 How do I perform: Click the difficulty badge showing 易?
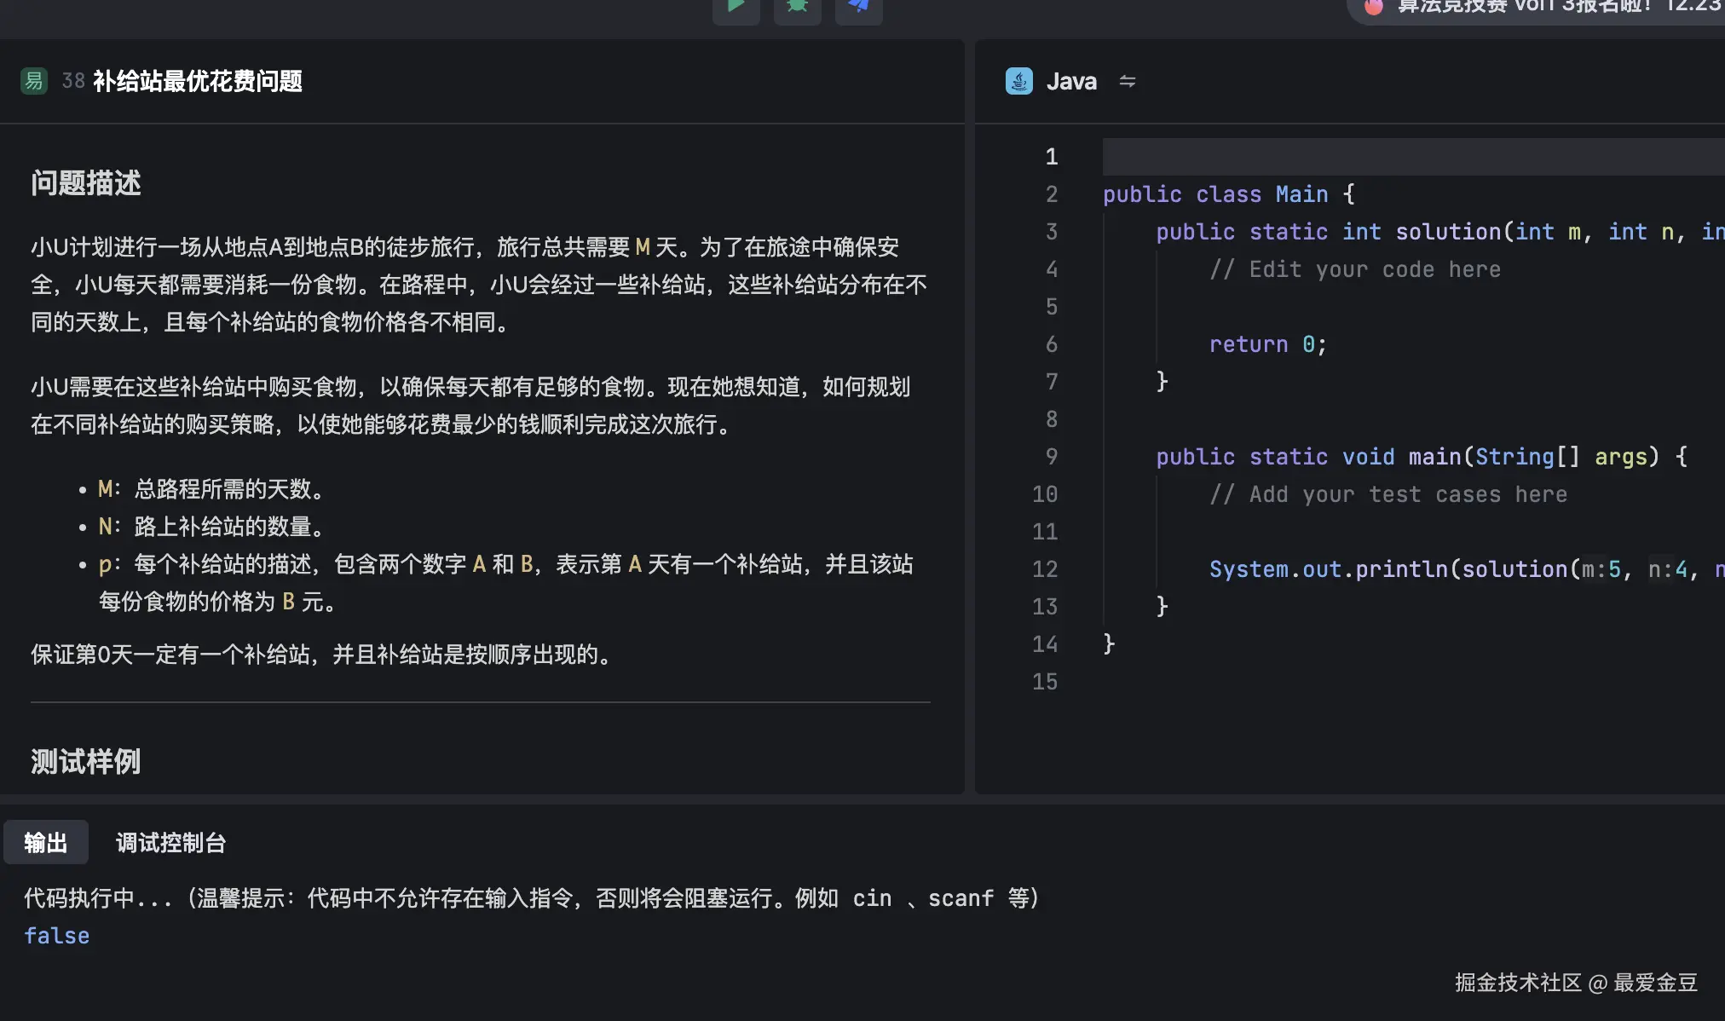click(33, 80)
